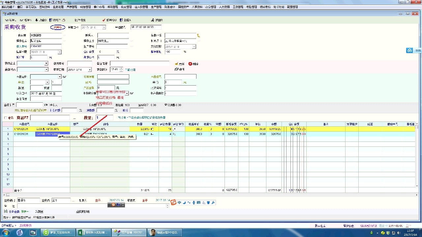422x237 pixels.
Task: Click the phone icon beside the contact field
Action: pos(198,36)
